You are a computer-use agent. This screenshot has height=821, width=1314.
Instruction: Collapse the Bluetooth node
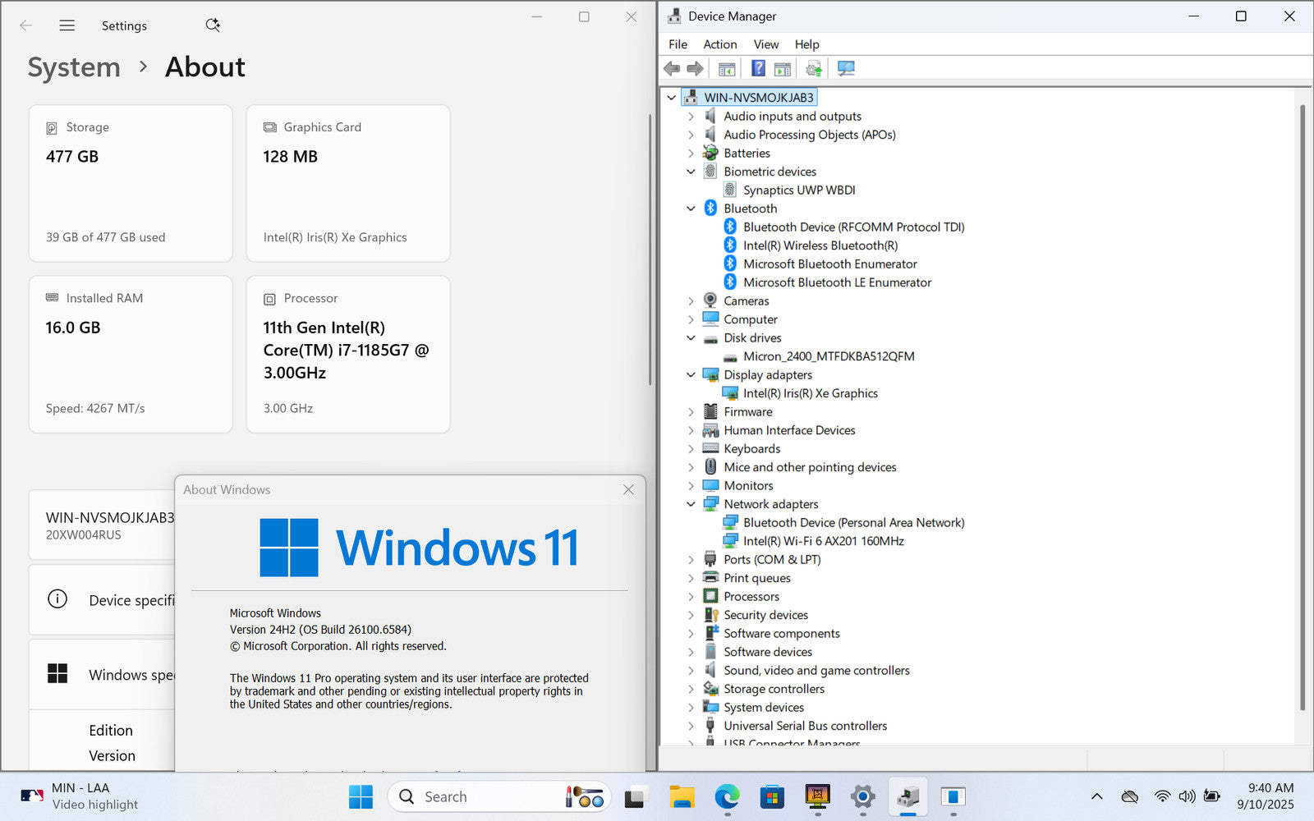coord(691,209)
